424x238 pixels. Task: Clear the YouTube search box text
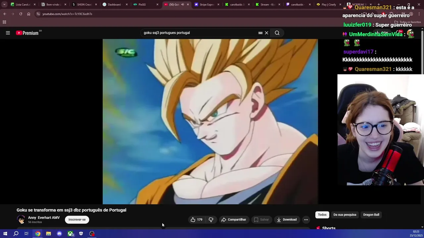pos(266,33)
